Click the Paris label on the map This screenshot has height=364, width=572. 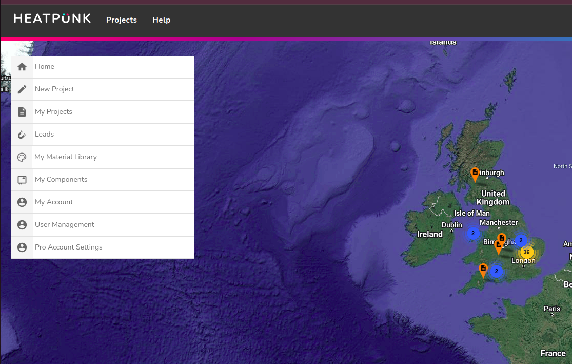pyautogui.click(x=552, y=309)
